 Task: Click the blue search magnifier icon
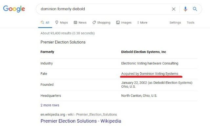(195, 9)
